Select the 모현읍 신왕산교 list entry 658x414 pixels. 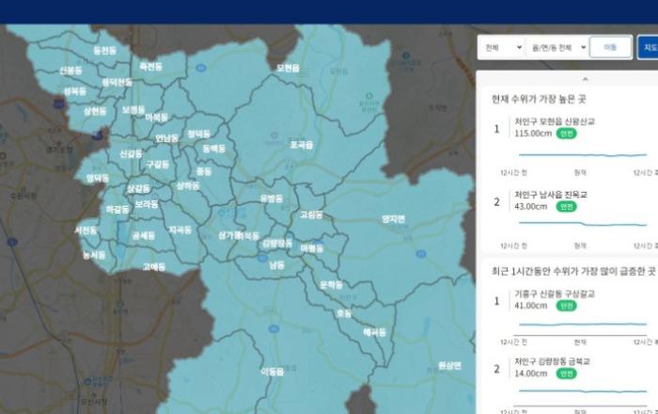(x=554, y=121)
